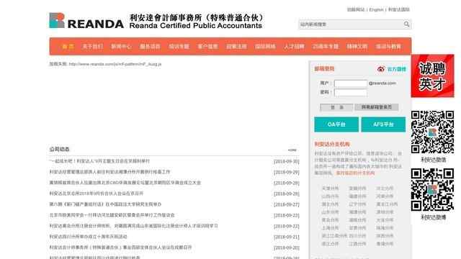Viewport: 461px width, 259px height.
Task: Open the 利安达国际 link at top right
Action: 398,9
